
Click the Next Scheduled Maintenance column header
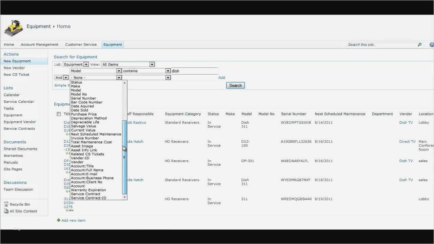coord(340,114)
